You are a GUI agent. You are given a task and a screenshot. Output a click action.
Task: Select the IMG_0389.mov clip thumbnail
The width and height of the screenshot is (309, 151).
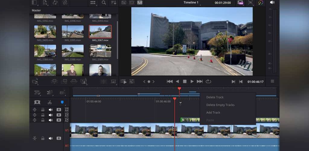click(x=100, y=51)
